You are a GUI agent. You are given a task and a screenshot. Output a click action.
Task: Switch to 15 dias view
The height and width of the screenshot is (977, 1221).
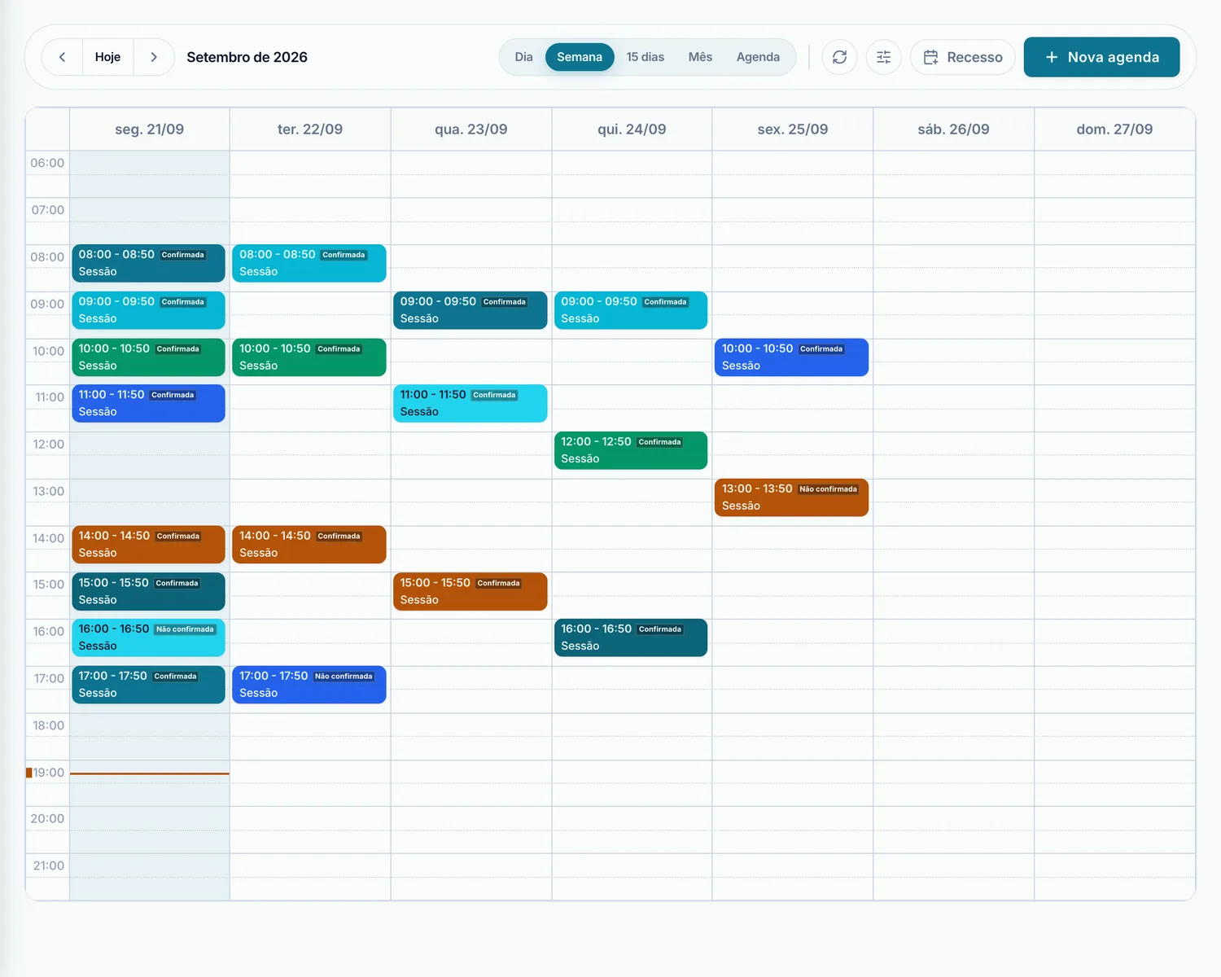point(646,57)
